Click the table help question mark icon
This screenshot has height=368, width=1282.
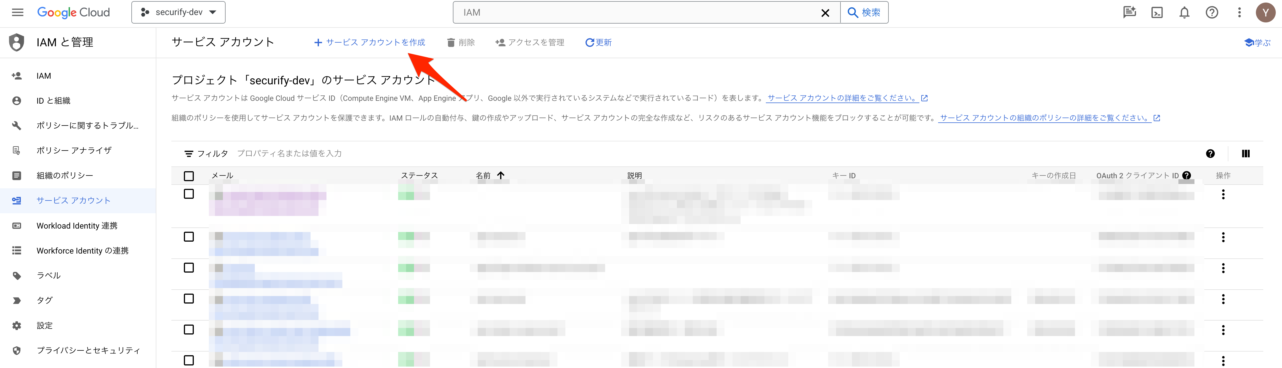(x=1210, y=154)
